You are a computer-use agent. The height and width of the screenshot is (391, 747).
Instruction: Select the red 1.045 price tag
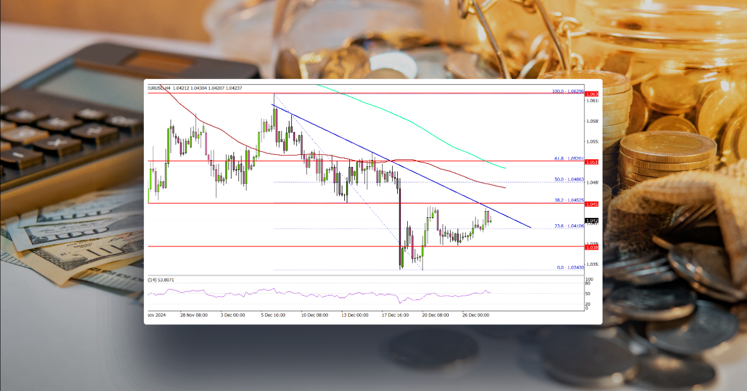pos(591,204)
